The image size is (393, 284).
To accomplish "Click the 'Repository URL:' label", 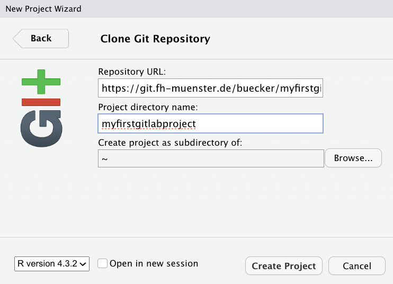I will click(132, 72).
